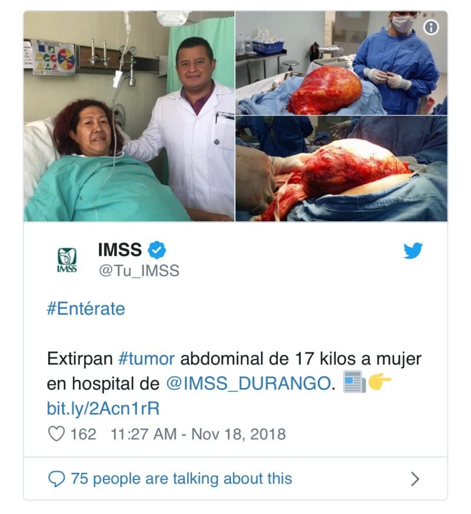The width and height of the screenshot is (471, 514).
Task: Like the tweet with heart icon
Action: [x=57, y=433]
